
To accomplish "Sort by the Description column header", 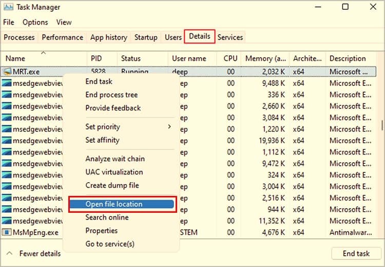I will [351, 58].
